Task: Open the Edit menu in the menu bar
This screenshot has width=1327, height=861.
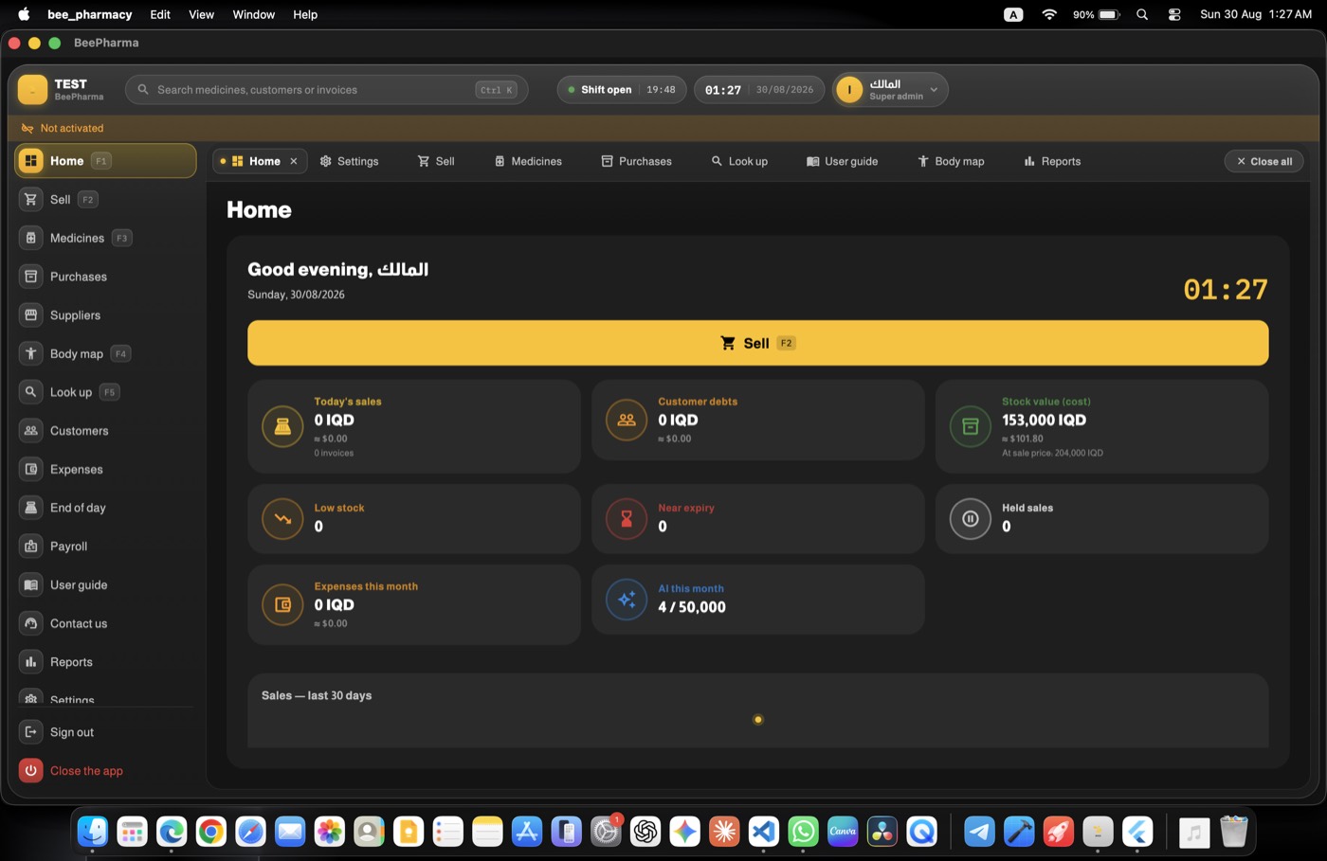Action: 160,14
